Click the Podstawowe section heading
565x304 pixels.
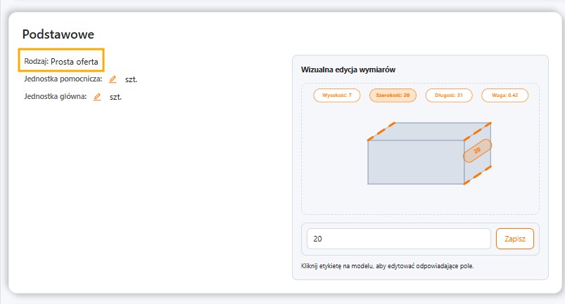(x=58, y=34)
